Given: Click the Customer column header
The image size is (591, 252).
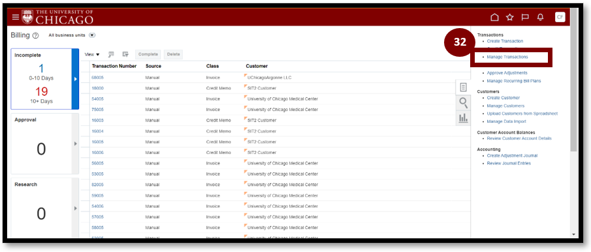Looking at the screenshot, I should coord(257,67).
